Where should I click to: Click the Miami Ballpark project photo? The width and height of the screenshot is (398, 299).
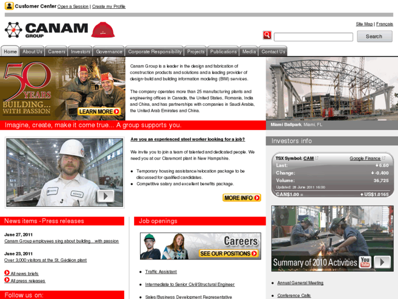point(332,88)
